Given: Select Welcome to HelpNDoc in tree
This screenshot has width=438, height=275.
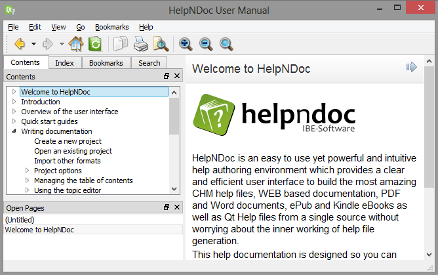Looking at the screenshot, I should 94,92.
